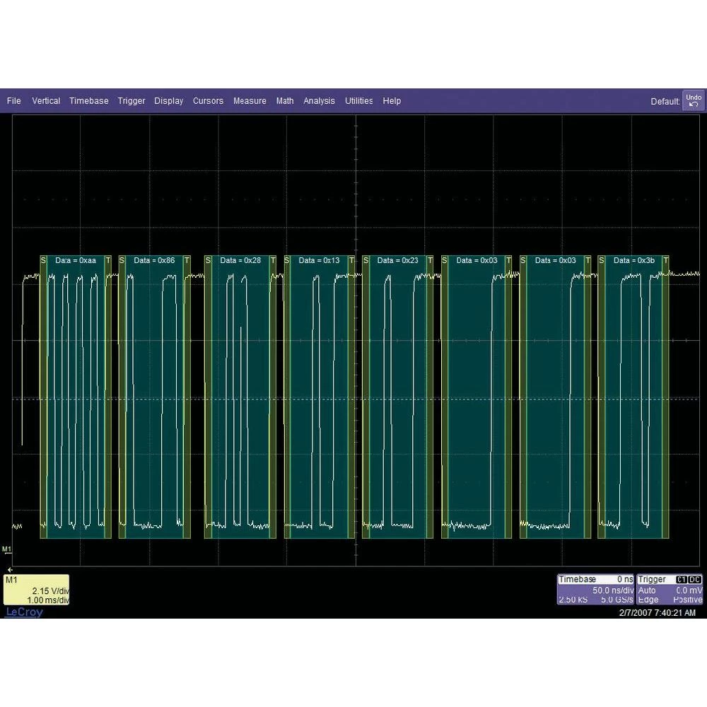Screen dimensions: 707x707
Task: Open the Analysis menu
Action: (319, 101)
